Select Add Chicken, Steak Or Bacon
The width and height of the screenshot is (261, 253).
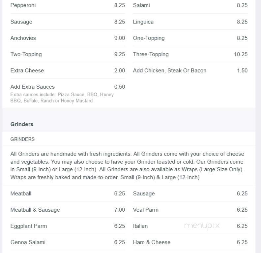(190, 70)
